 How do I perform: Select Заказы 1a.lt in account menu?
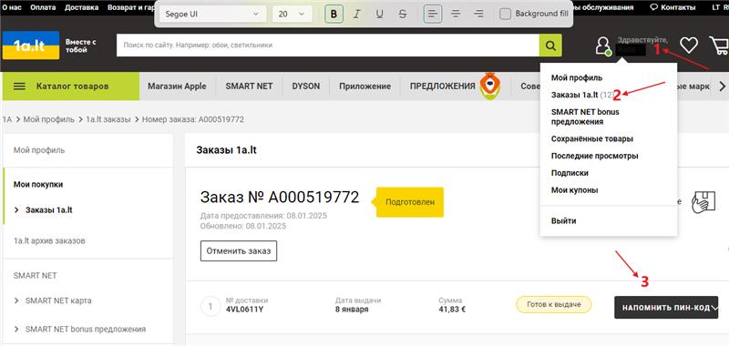pos(575,95)
